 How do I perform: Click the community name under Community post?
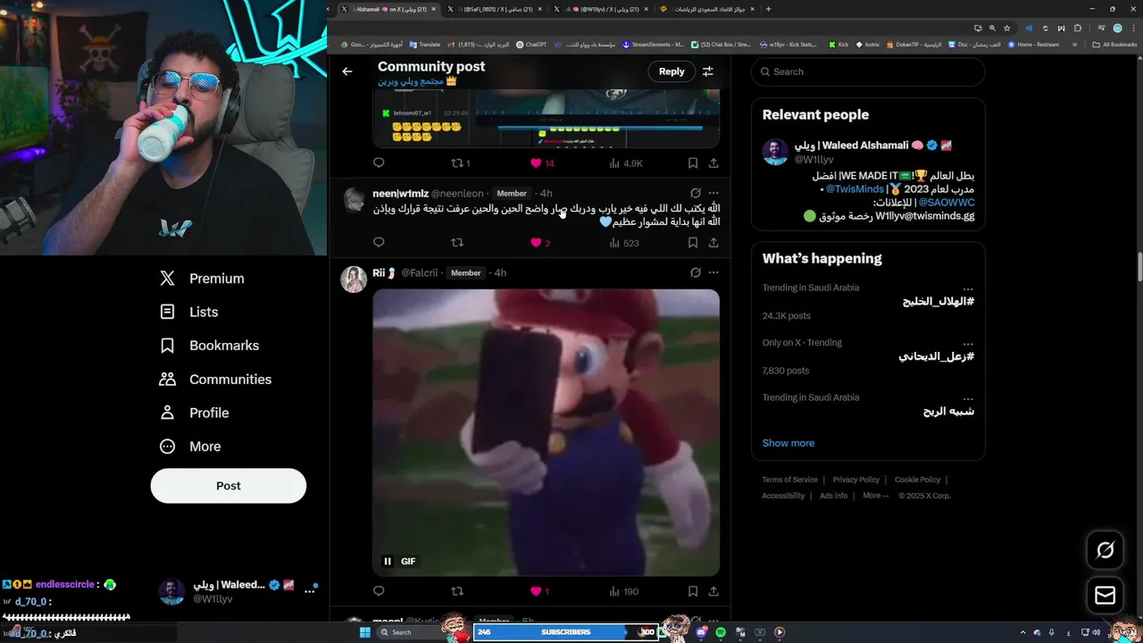pyautogui.click(x=417, y=81)
